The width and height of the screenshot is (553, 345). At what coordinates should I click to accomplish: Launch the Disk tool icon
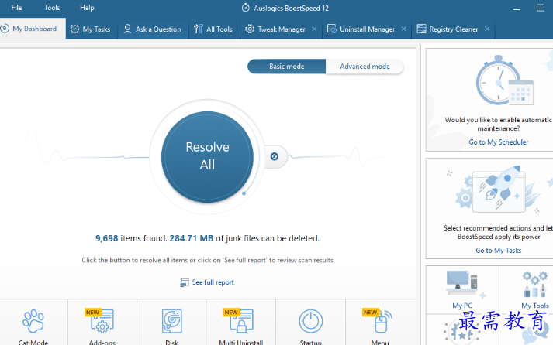tap(171, 321)
